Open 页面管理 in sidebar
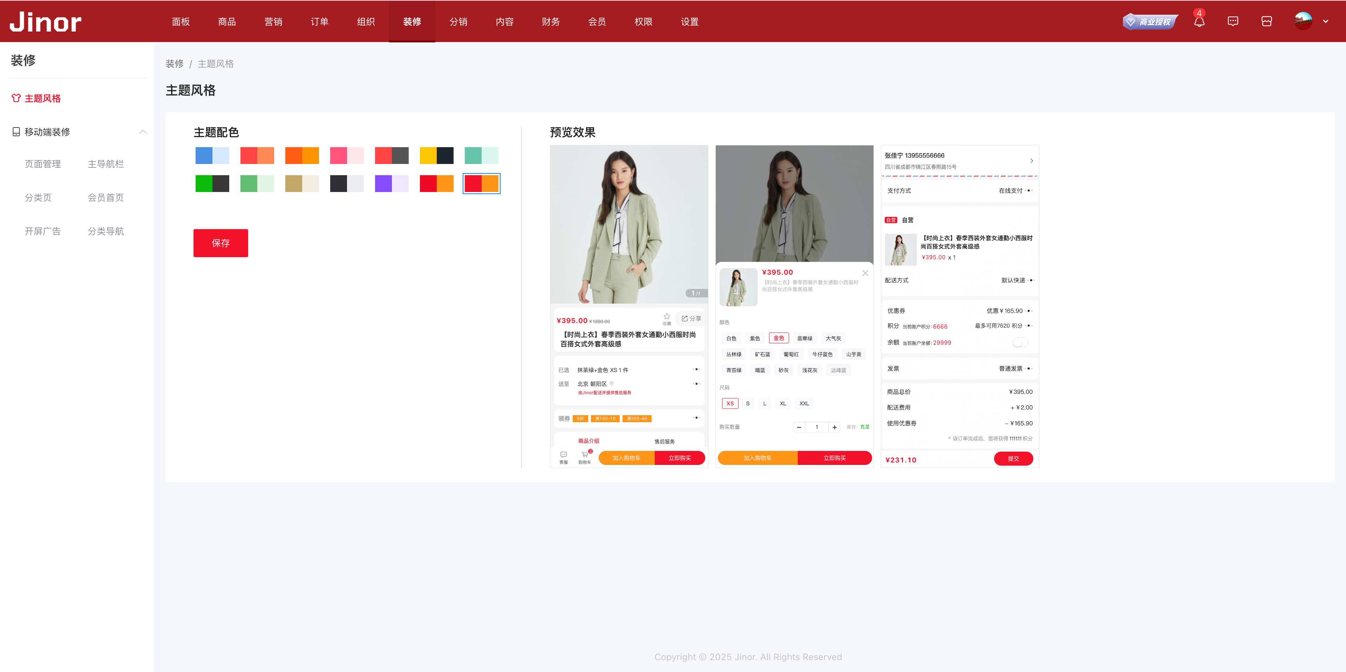 [x=43, y=164]
